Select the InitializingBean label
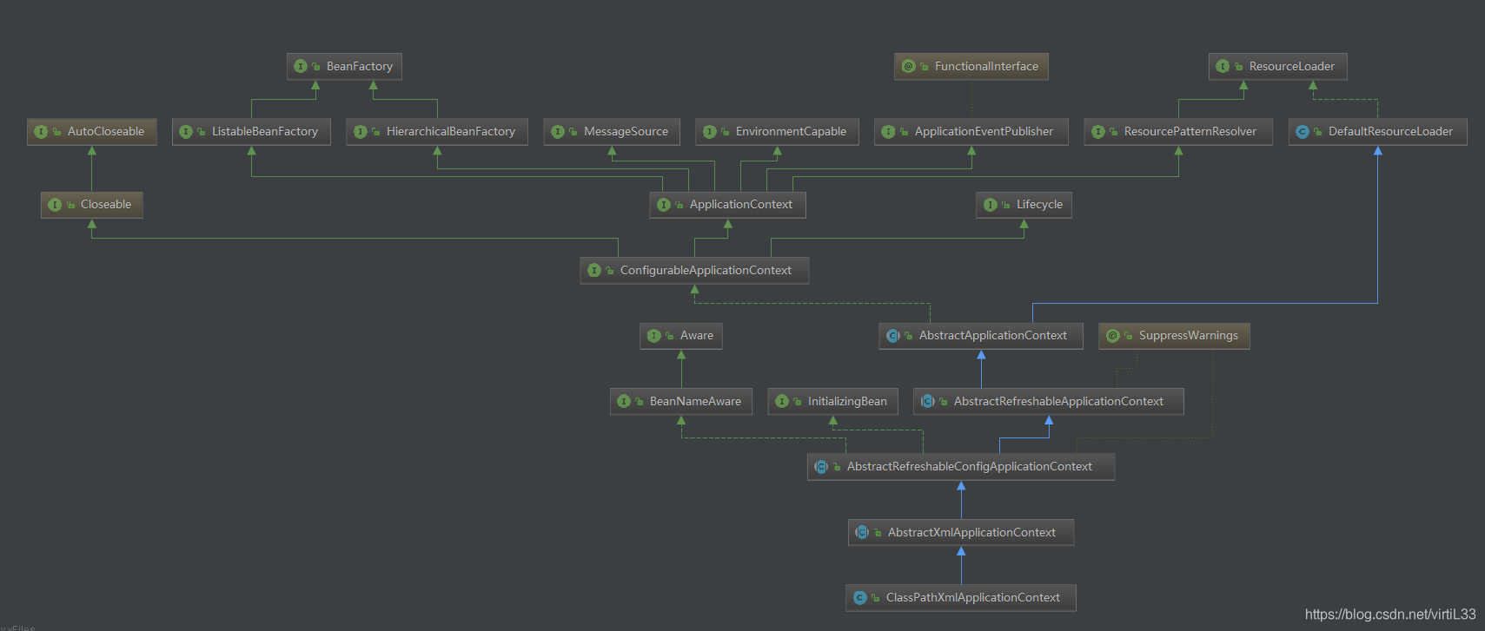The height and width of the screenshot is (631, 1485). click(x=848, y=401)
